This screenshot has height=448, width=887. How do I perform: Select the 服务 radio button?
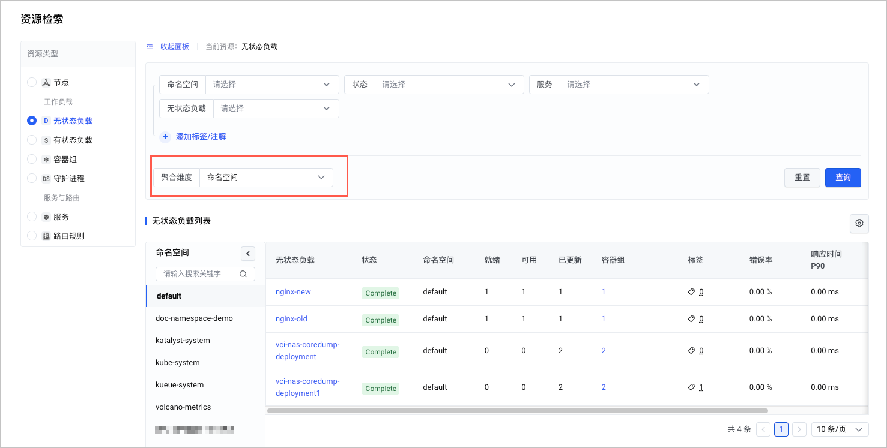pyautogui.click(x=32, y=217)
